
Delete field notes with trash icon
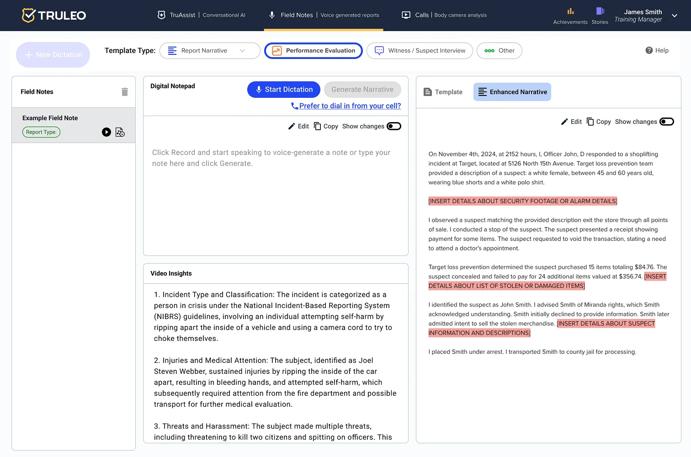125,92
